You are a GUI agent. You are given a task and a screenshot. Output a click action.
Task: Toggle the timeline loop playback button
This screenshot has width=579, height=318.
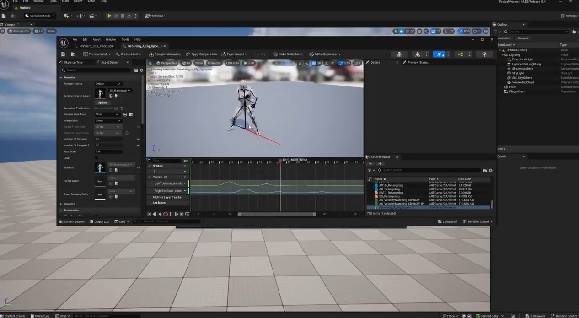pyautogui.click(x=187, y=214)
